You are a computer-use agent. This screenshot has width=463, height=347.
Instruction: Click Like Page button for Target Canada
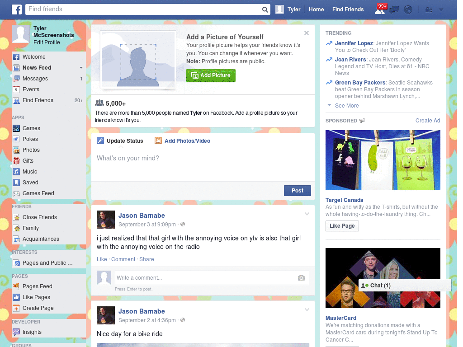[342, 226]
